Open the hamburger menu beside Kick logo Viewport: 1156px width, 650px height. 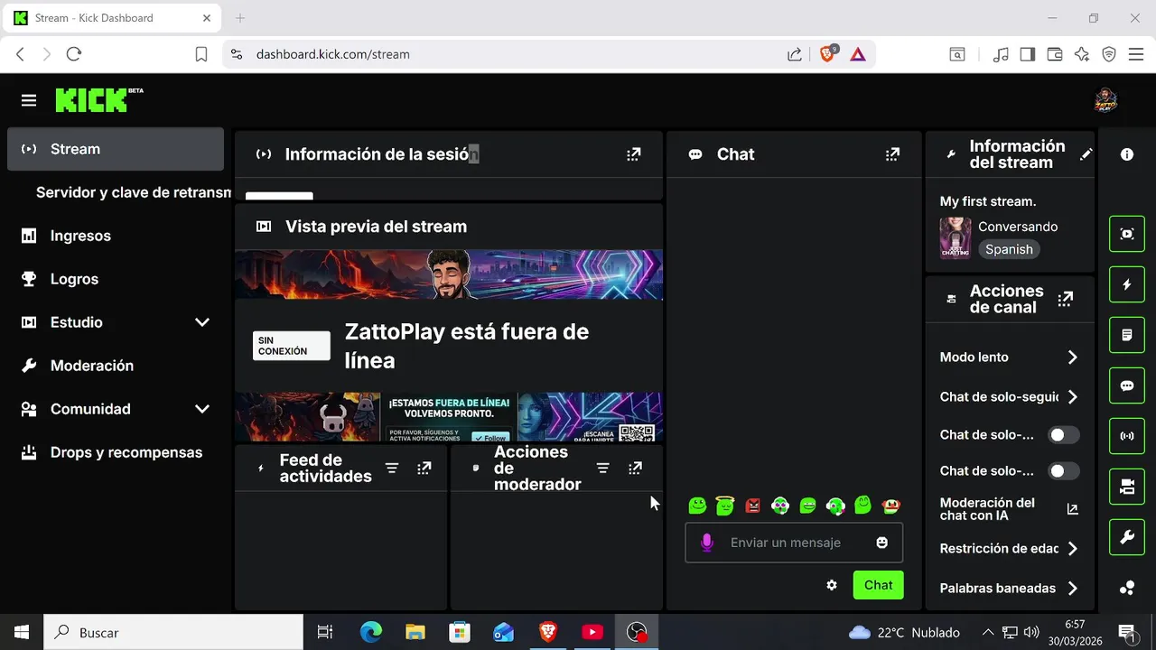coord(29,100)
